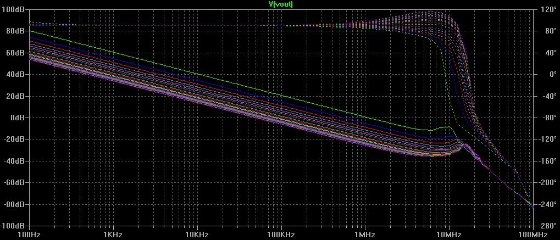Click the -80dB magnitude axis label
The width and height of the screenshot is (560, 240).
pos(14,204)
